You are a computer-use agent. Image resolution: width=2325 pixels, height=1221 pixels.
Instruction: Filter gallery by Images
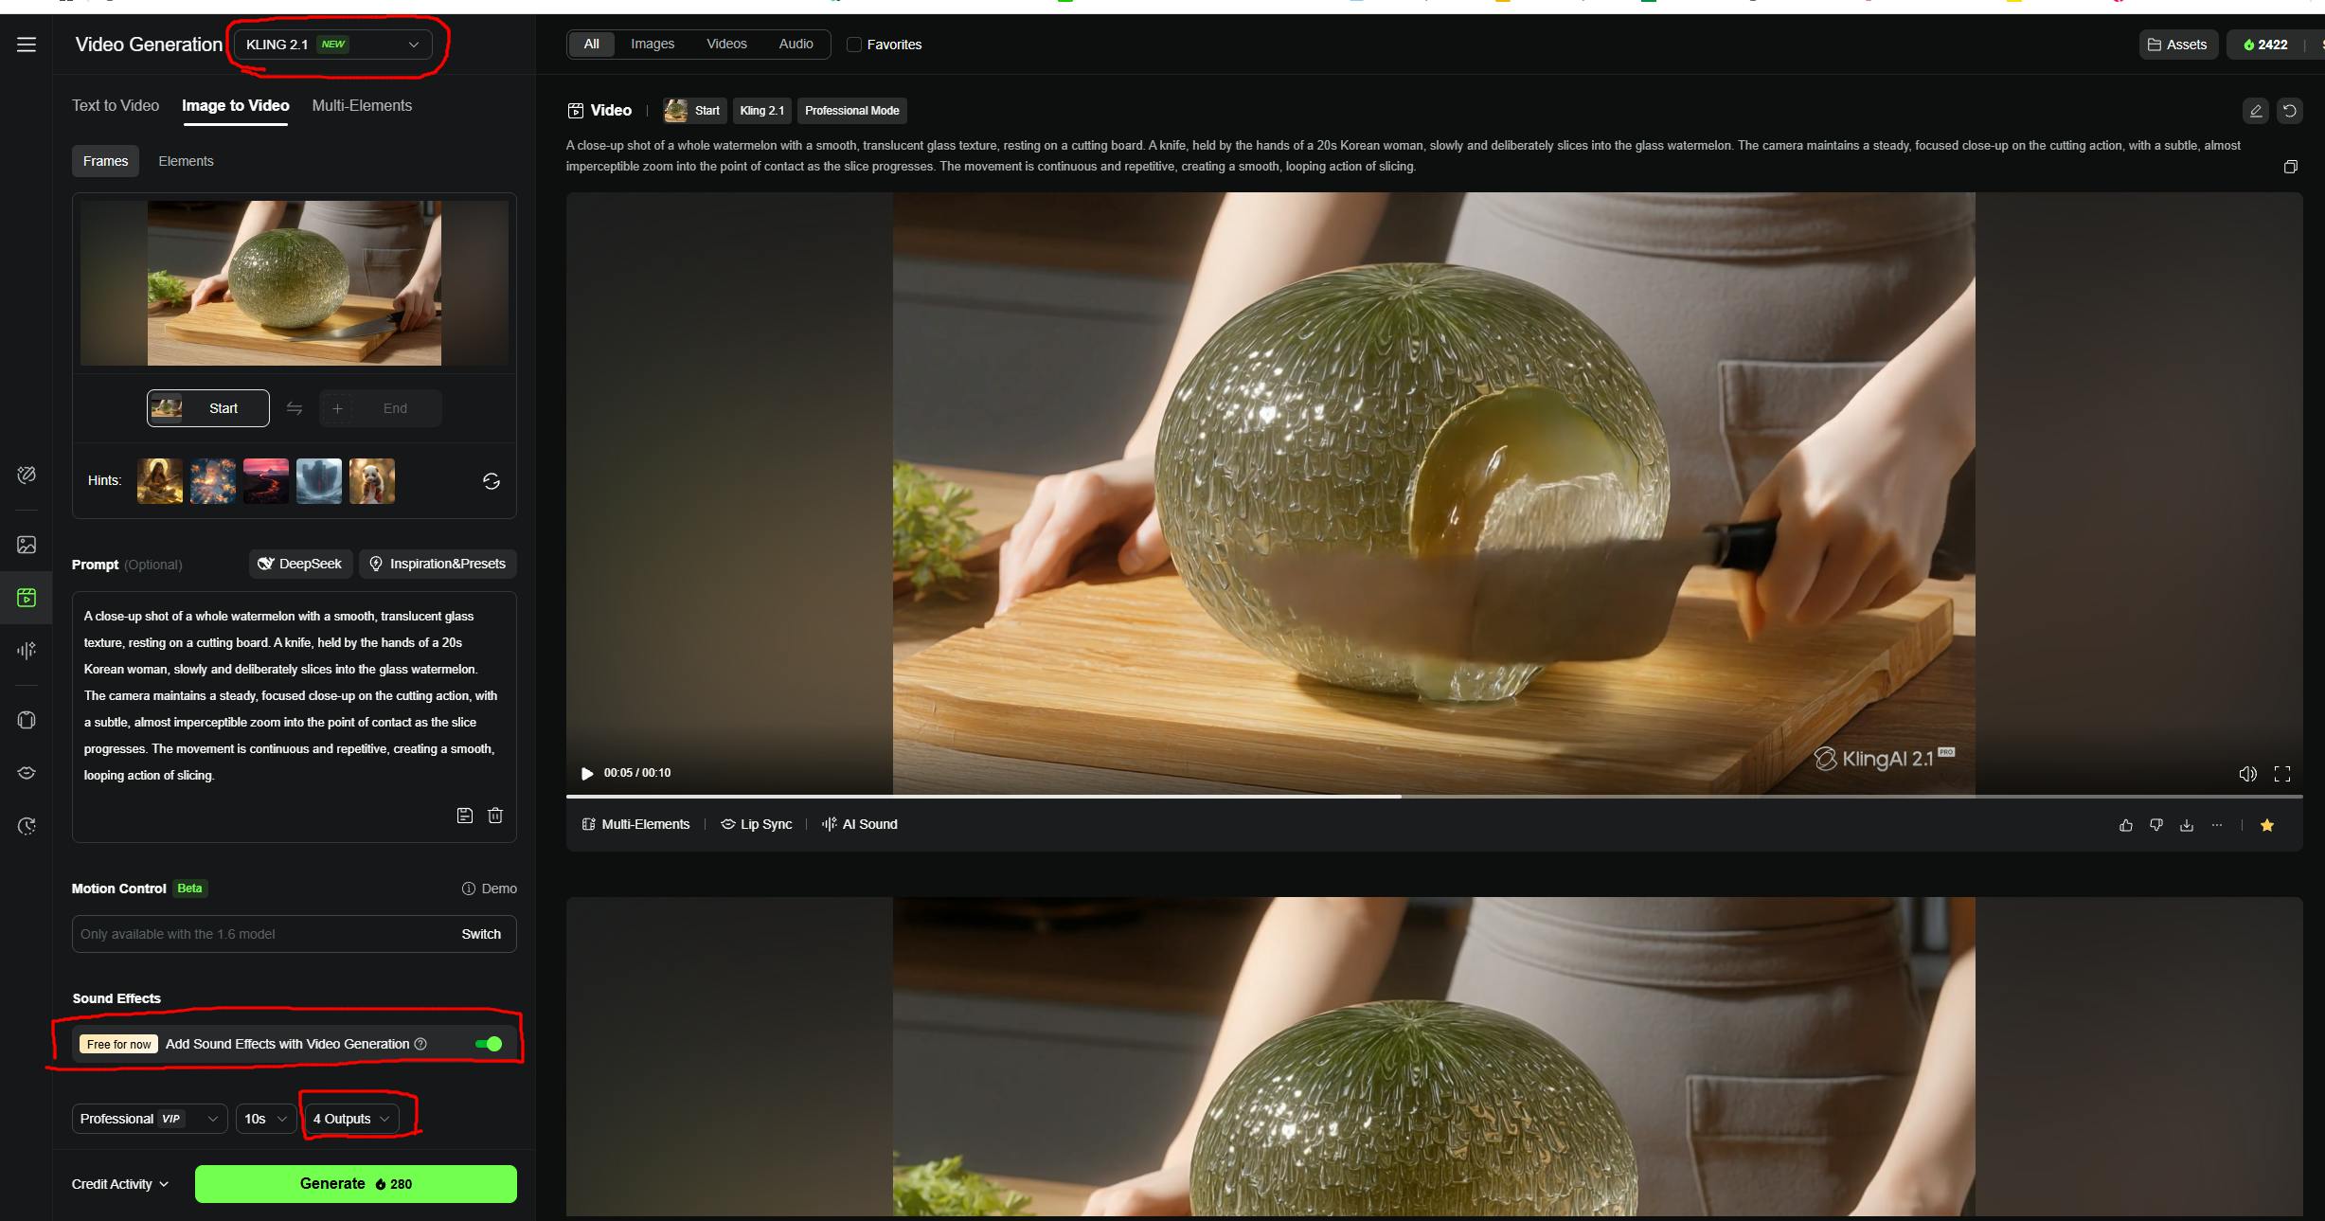(653, 45)
